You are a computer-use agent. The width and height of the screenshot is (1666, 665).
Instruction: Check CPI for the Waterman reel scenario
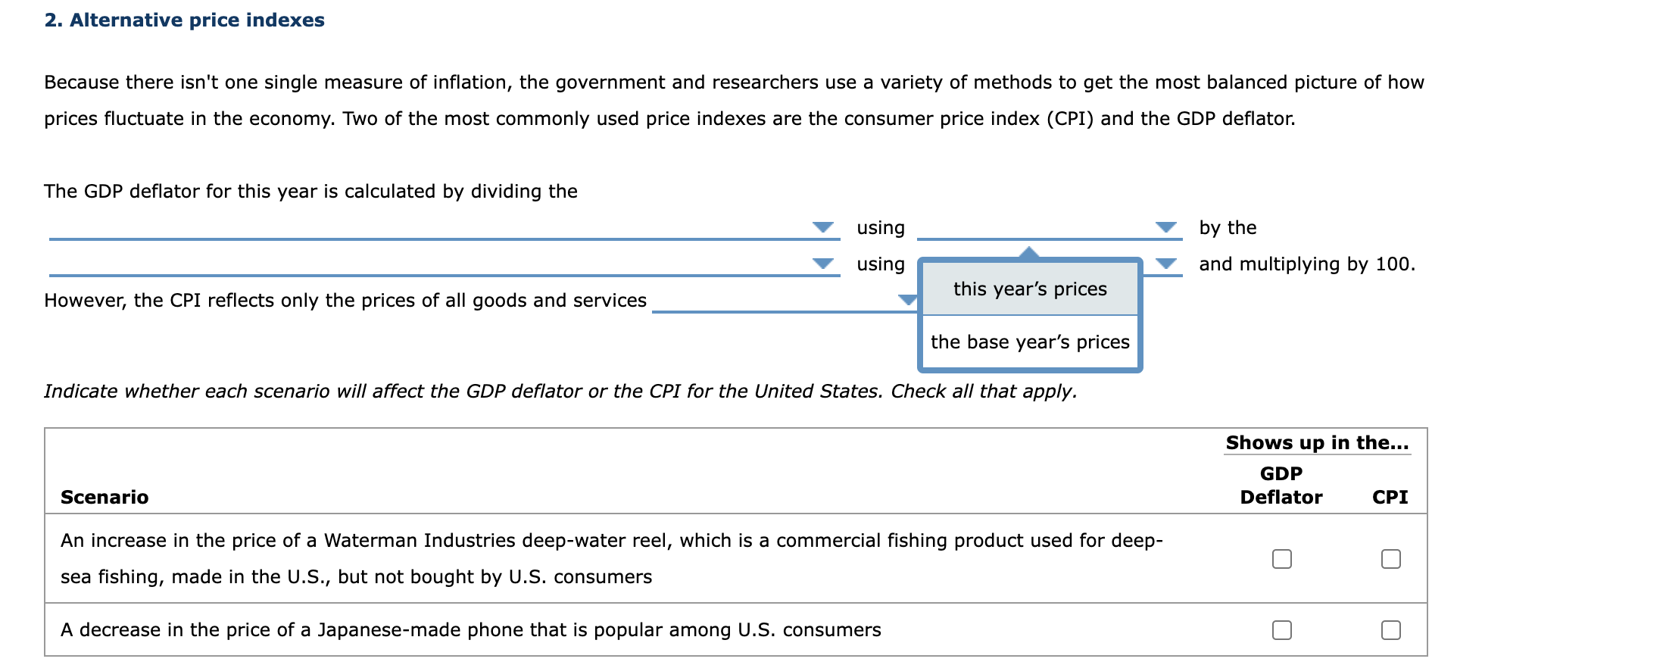[x=1390, y=558]
